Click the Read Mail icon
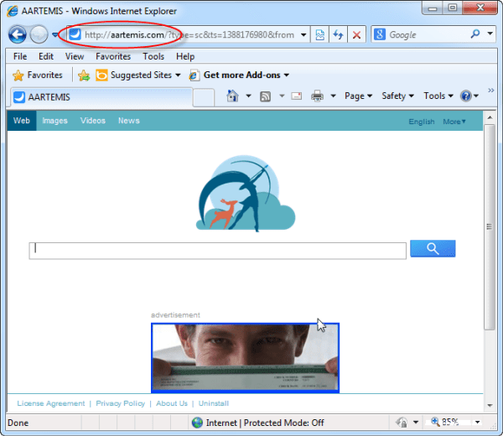This screenshot has width=503, height=436. click(296, 96)
